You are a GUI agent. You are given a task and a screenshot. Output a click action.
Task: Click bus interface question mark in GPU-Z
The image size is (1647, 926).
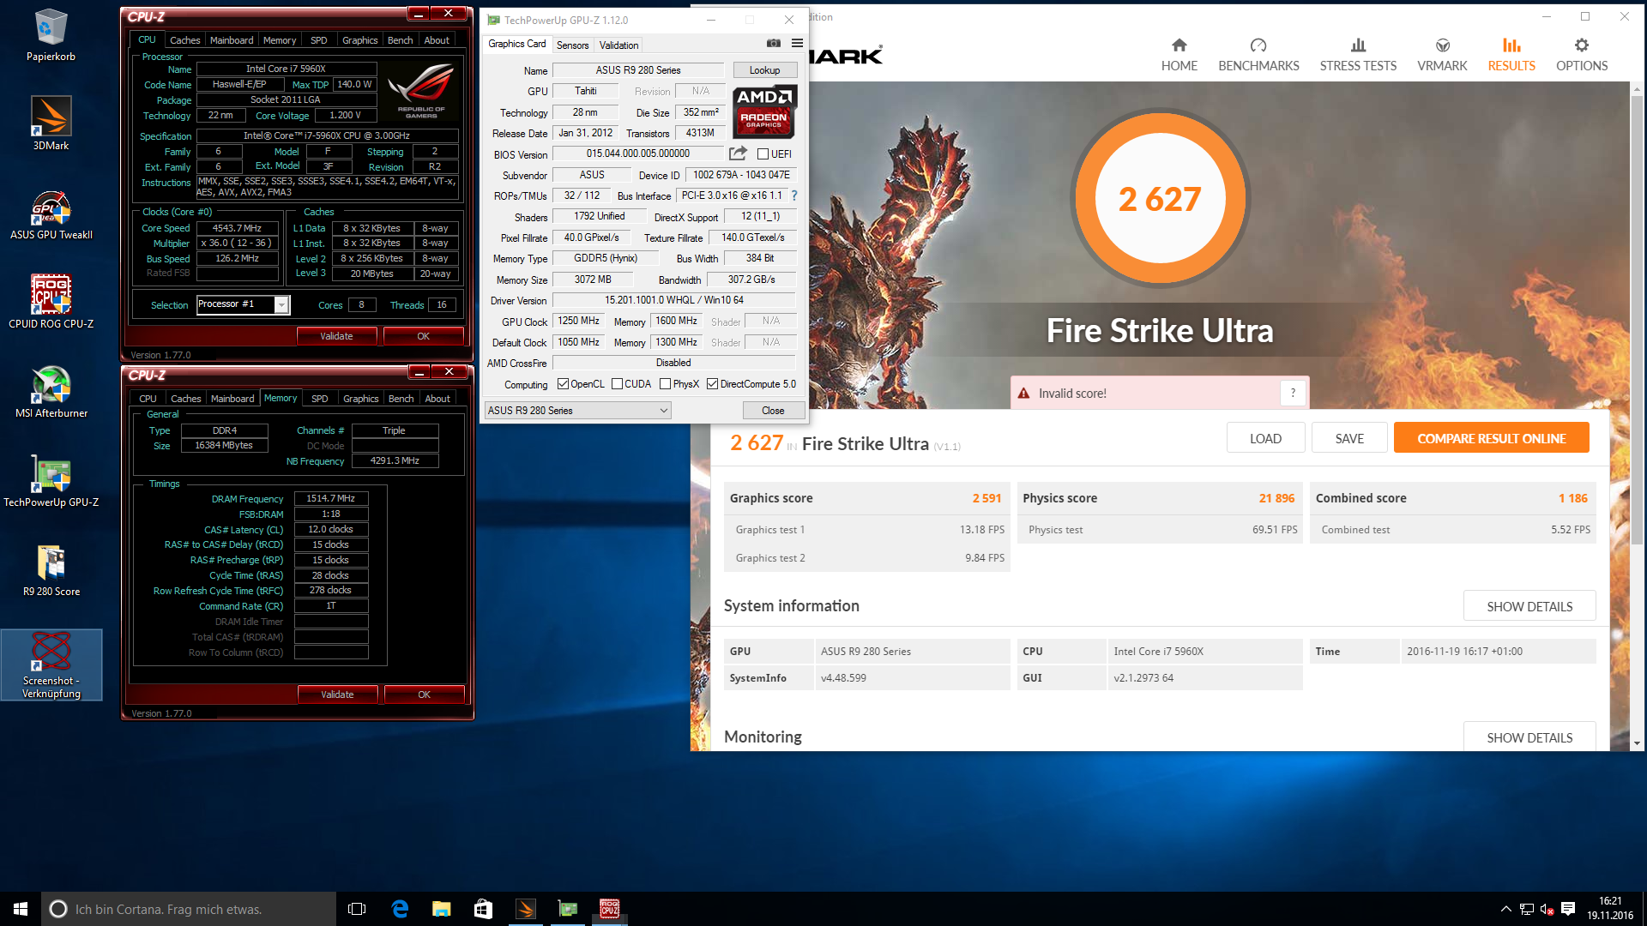794,195
